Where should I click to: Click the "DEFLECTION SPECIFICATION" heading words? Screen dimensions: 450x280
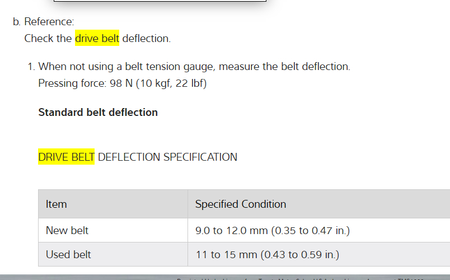point(167,157)
